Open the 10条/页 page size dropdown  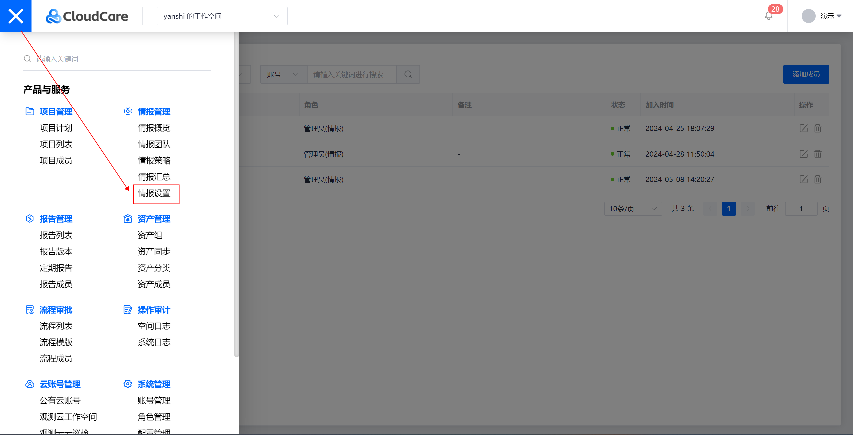[633, 209]
